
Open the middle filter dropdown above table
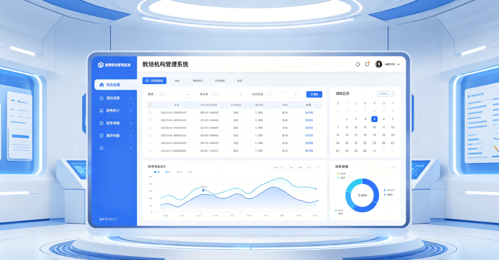(227, 94)
